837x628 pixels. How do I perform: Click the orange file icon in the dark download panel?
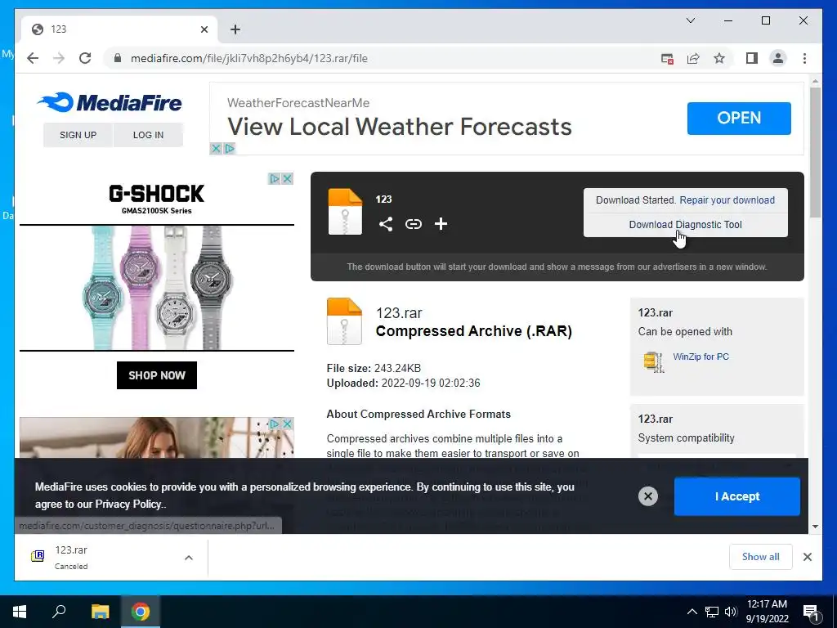pos(345,212)
